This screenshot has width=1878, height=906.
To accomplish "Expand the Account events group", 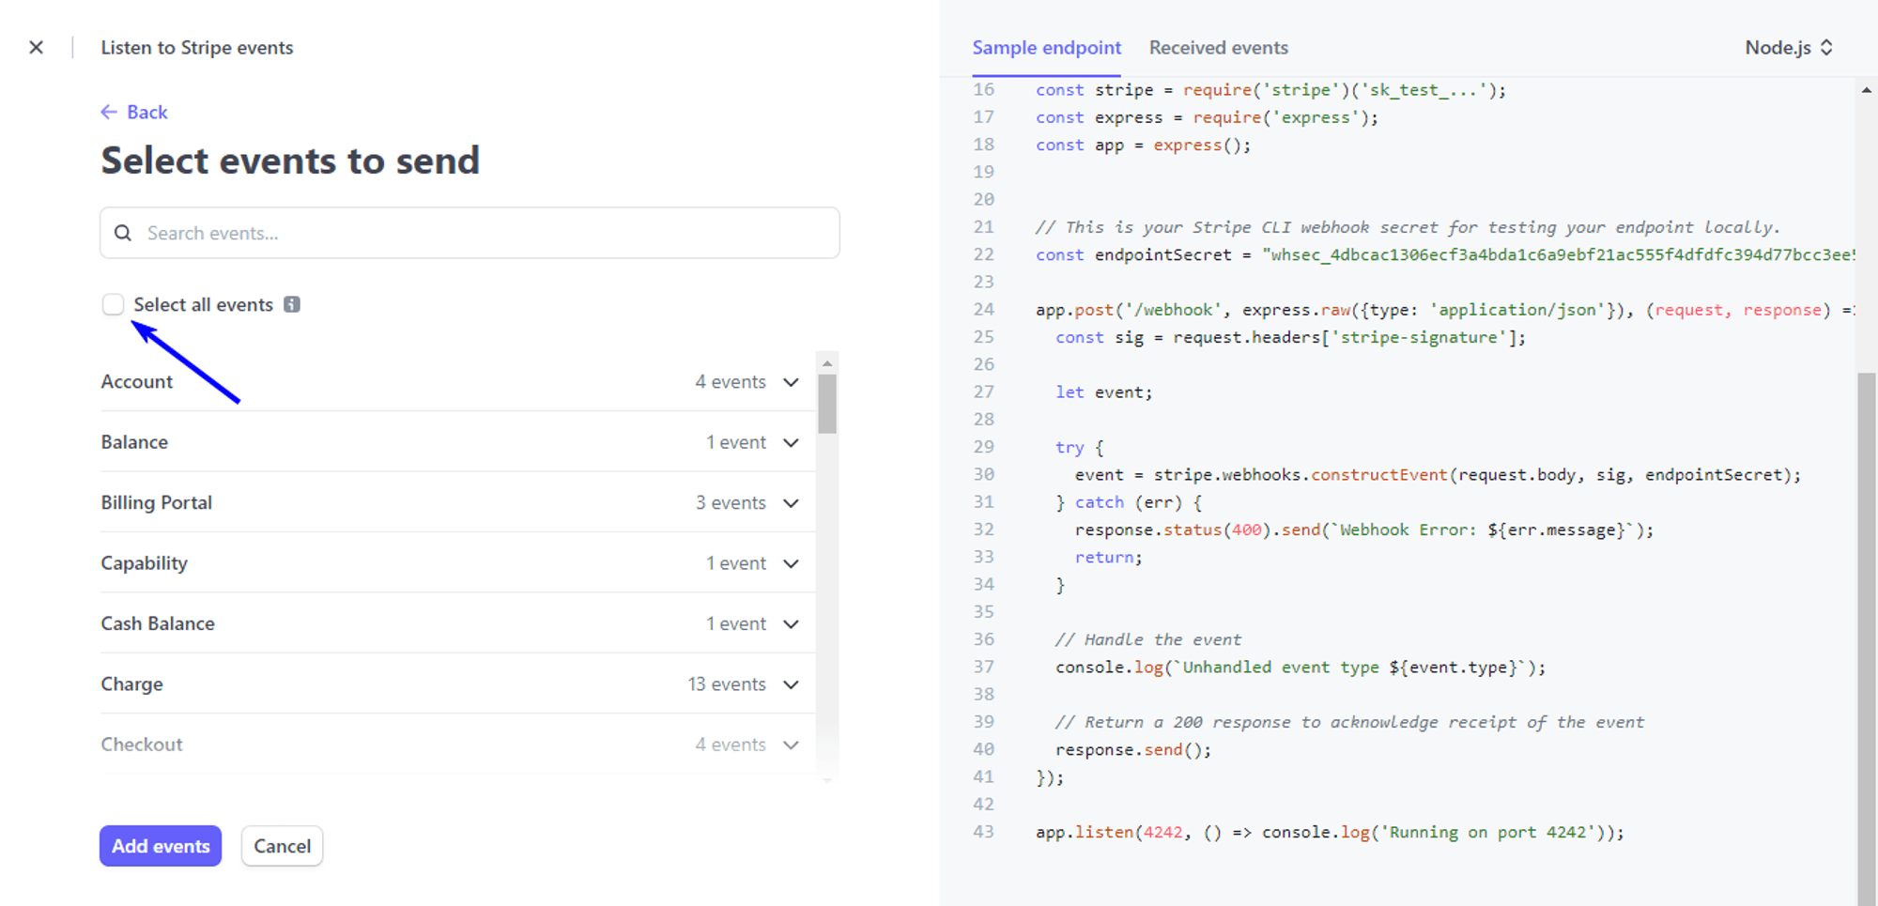I will pyautogui.click(x=791, y=382).
